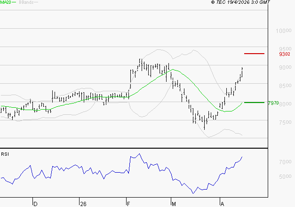The height and width of the screenshot is (207, 295).
Task: Click the 9500 price axis label
Action: click(285, 49)
